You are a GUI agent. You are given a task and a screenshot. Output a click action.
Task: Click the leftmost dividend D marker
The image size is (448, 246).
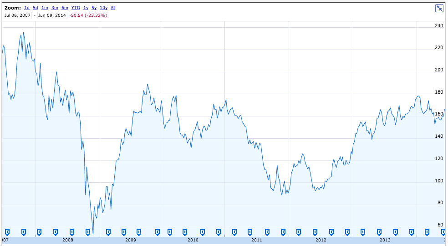(x=6, y=232)
